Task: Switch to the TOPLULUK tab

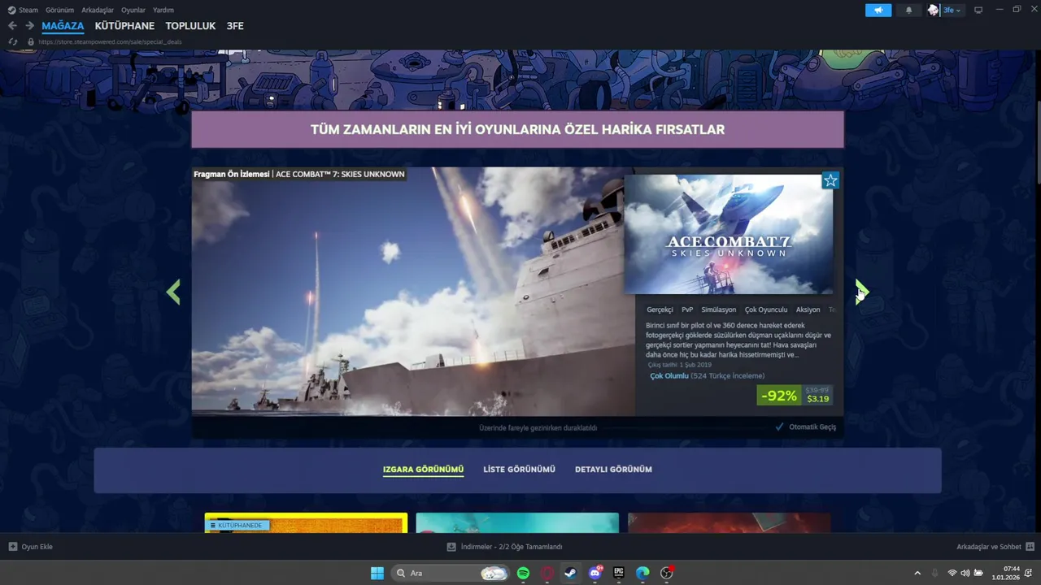Action: [190, 26]
